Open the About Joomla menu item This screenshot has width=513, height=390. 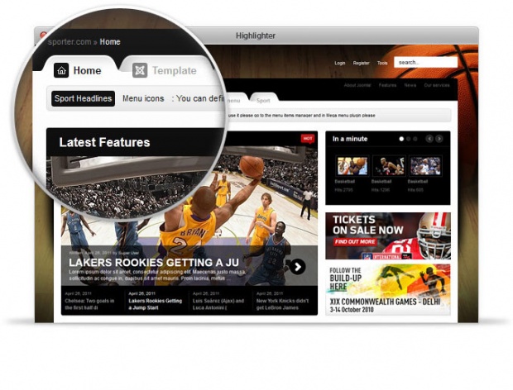pyautogui.click(x=357, y=85)
